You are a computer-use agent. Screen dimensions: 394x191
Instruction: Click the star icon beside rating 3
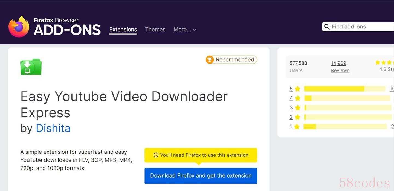click(298, 108)
